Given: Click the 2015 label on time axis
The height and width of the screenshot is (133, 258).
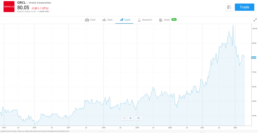Looking at the screenshot, I should coord(4,127).
